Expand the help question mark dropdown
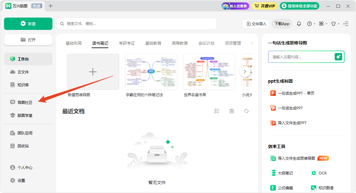 coord(311,24)
